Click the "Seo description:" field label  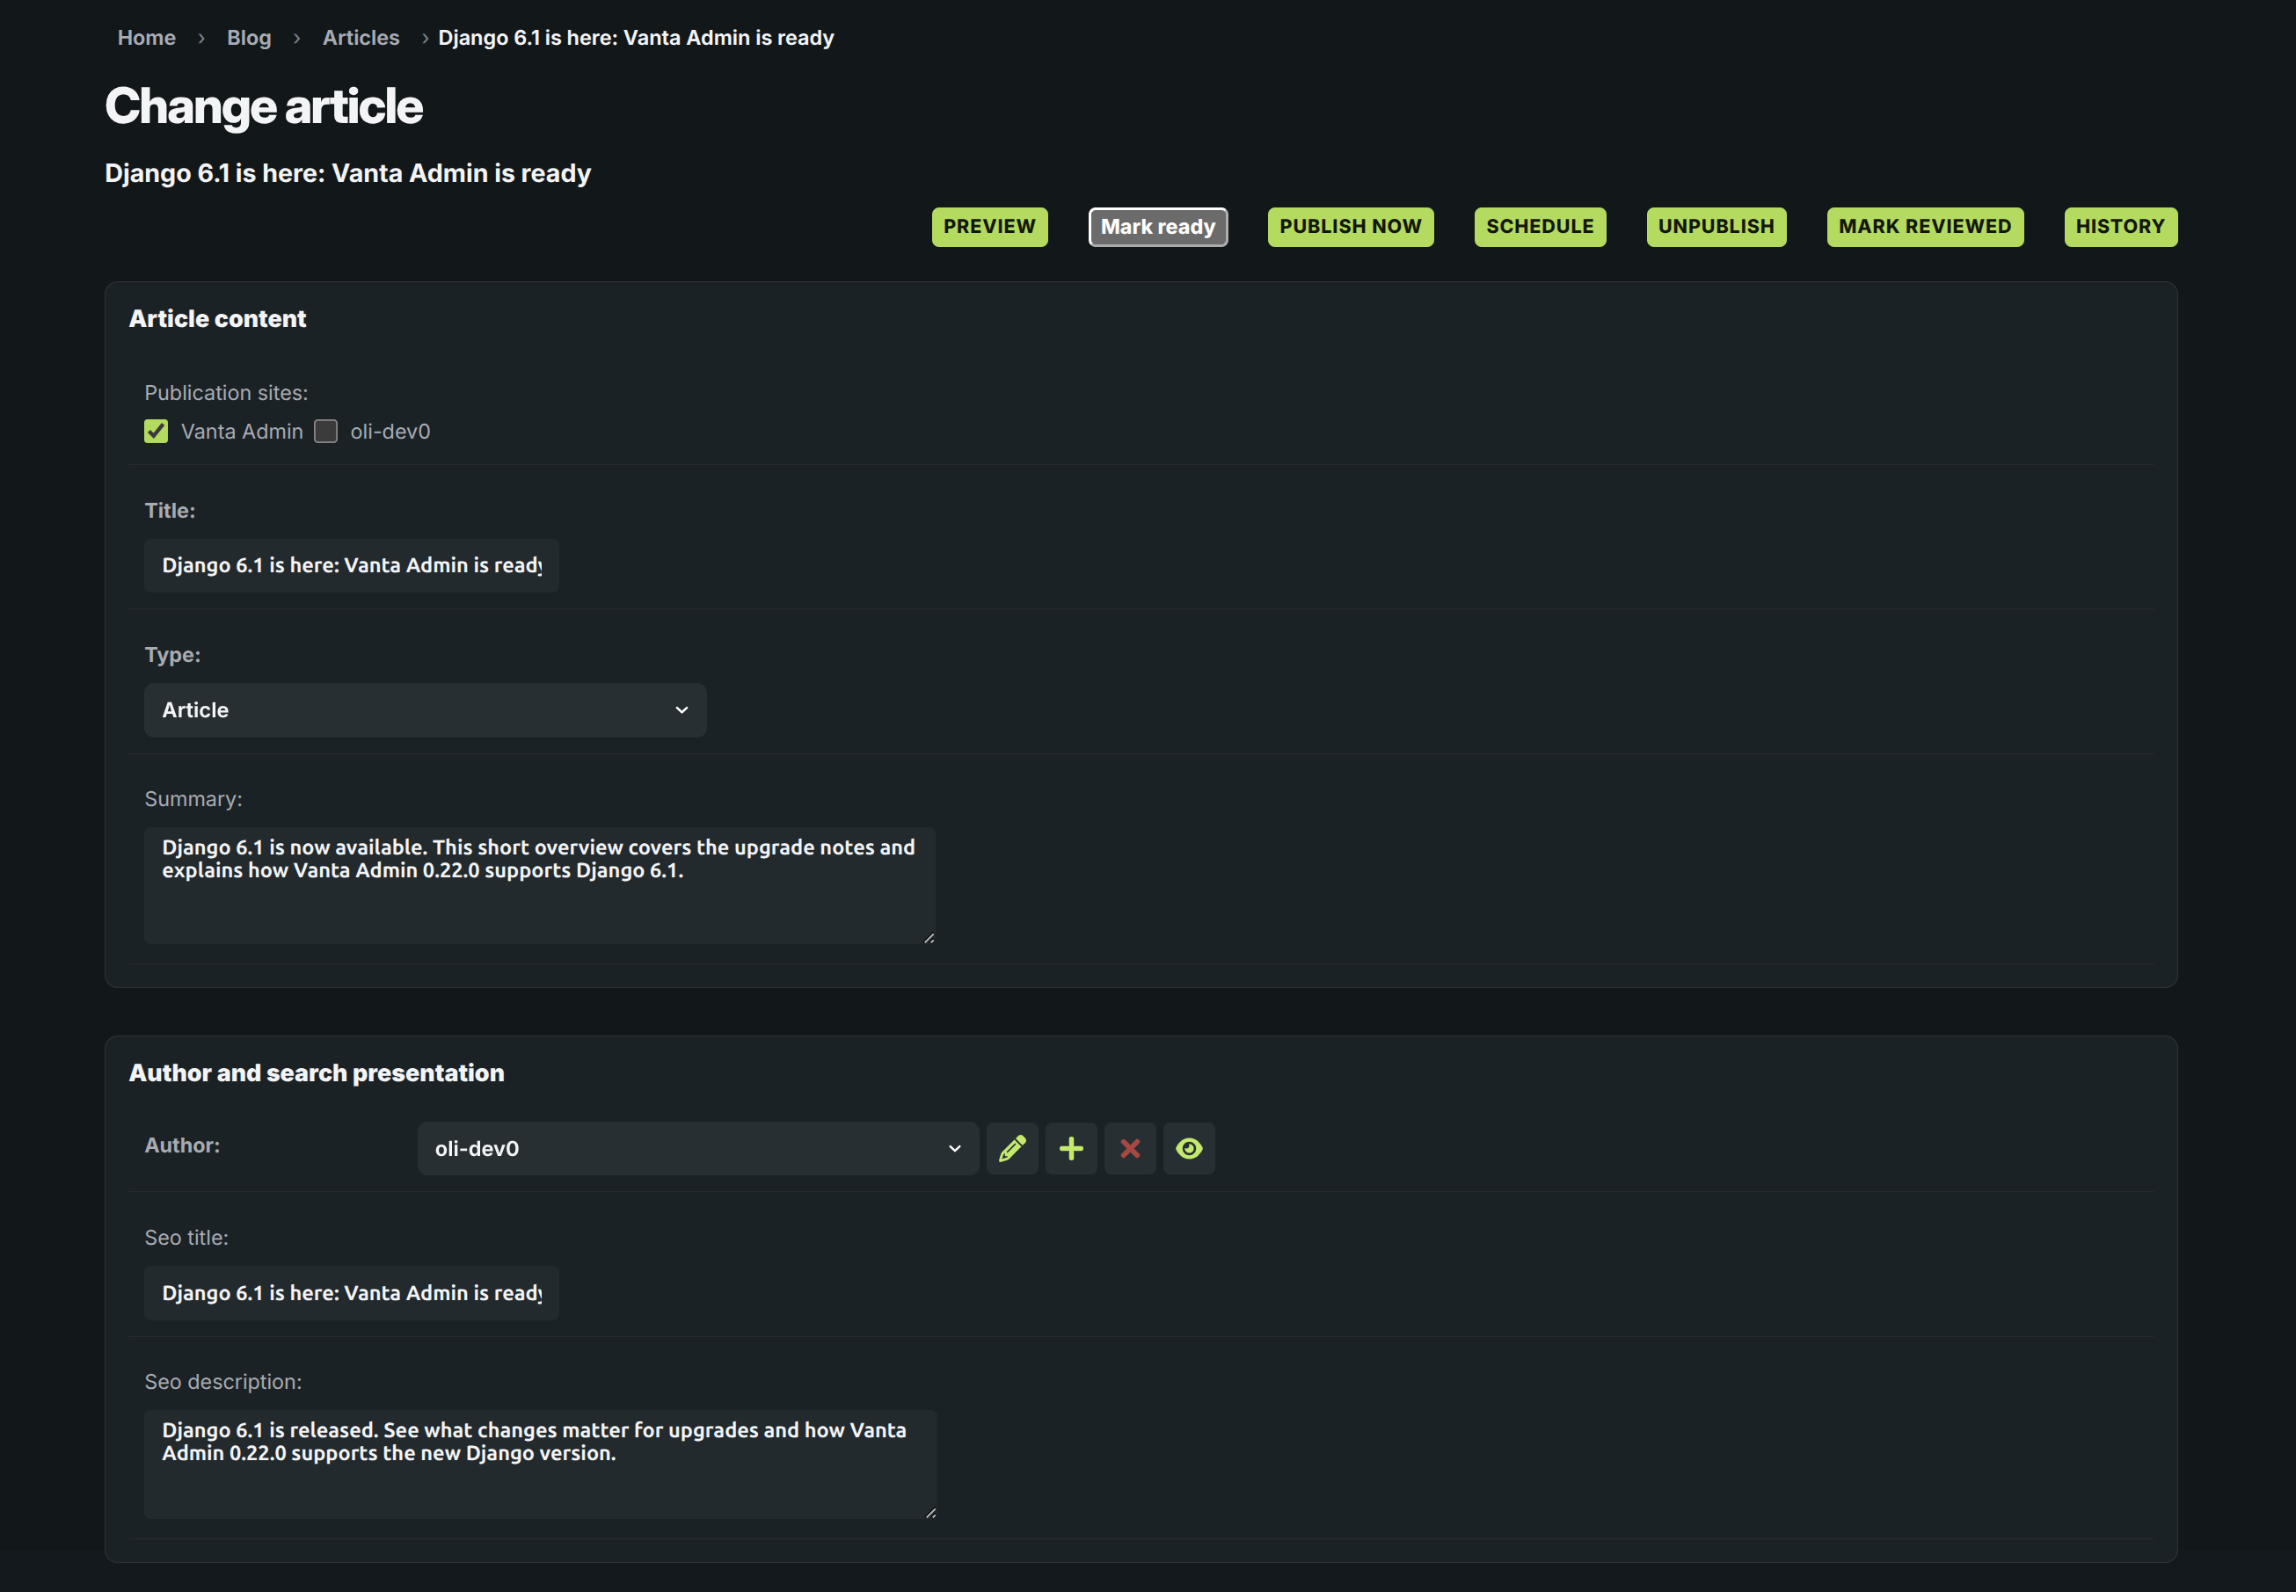tap(223, 1382)
